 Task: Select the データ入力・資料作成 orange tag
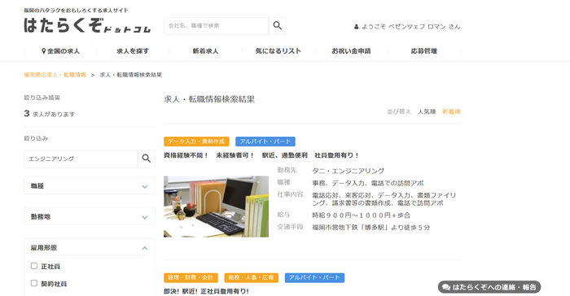[196, 141]
